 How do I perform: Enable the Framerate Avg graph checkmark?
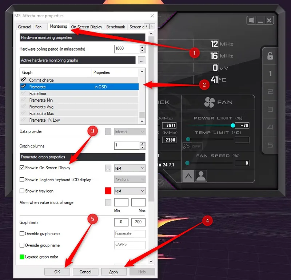pos(23,106)
